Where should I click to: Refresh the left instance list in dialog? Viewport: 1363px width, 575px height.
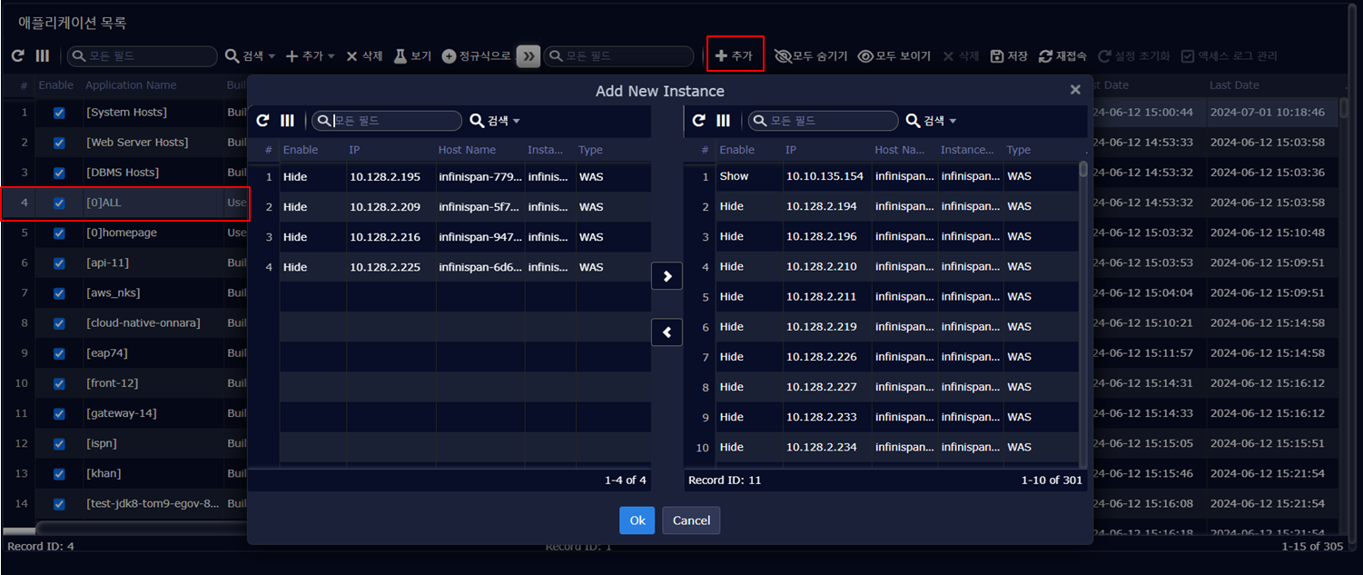[263, 121]
